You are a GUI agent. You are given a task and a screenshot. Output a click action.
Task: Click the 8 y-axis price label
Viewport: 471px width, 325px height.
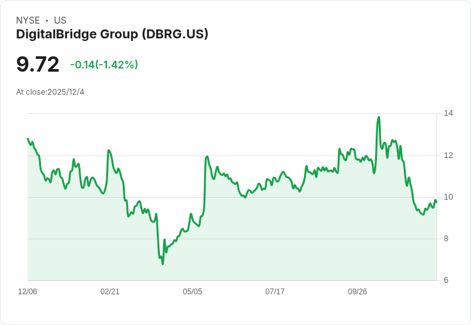pyautogui.click(x=446, y=239)
